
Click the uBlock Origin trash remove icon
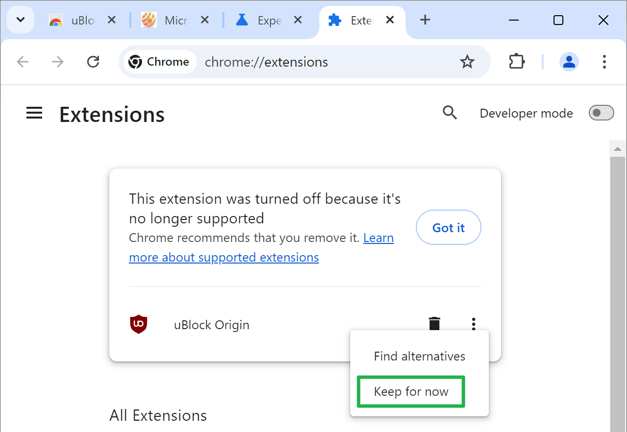coord(434,324)
